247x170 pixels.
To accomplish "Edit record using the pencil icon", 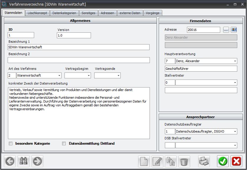I will pyautogui.click(x=158, y=161).
